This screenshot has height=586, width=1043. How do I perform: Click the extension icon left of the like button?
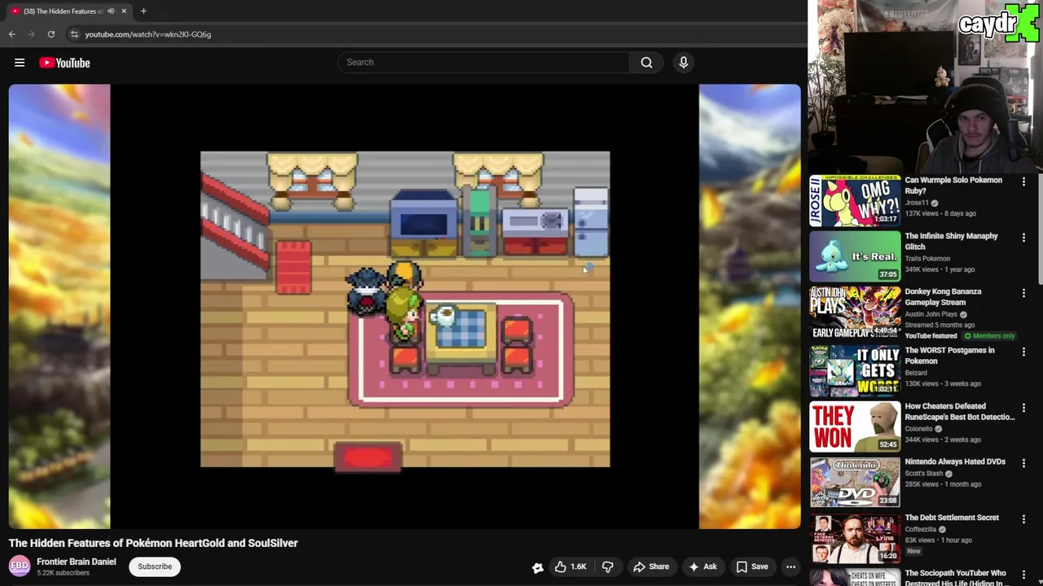click(538, 567)
